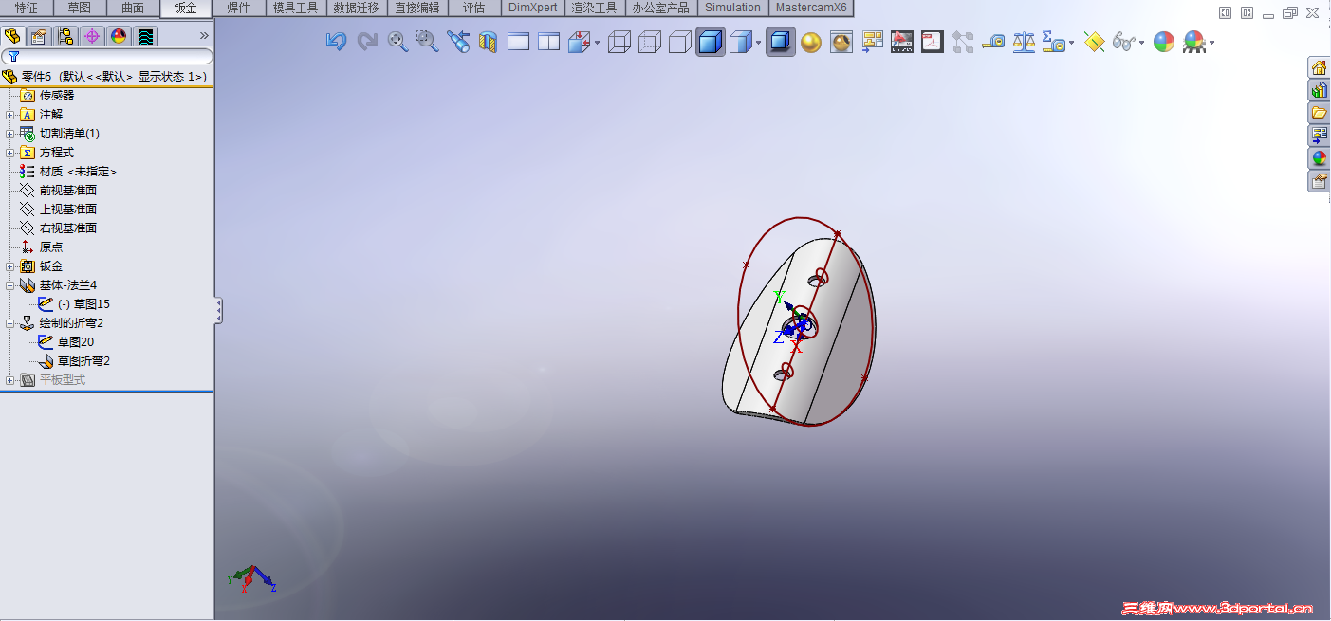Open the Apply Scene color sphere
The height and width of the screenshot is (621, 1331).
[x=1164, y=42]
